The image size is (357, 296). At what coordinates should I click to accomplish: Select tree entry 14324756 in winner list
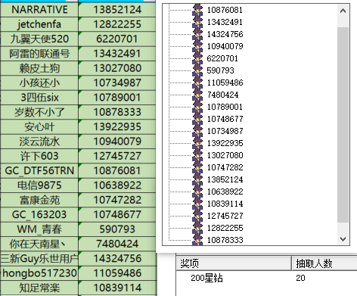pyautogui.click(x=225, y=34)
